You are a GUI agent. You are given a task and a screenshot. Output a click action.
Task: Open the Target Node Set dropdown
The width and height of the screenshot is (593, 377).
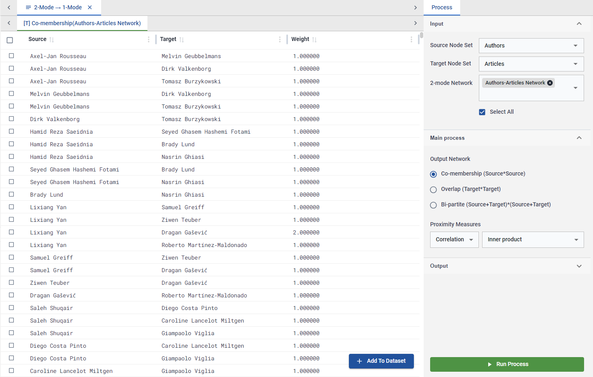(x=531, y=64)
